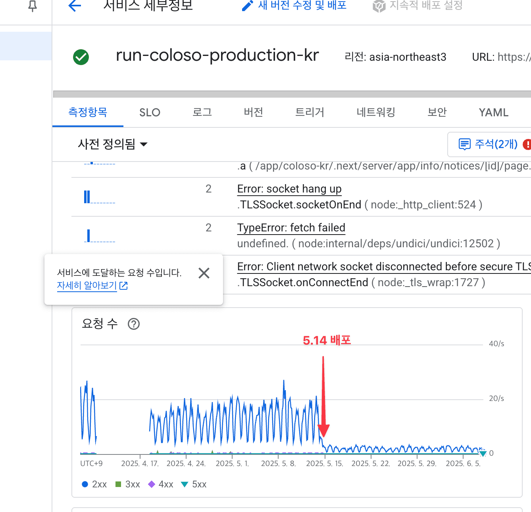Viewport: 531px width, 512px height.
Task: Click the 서비스 세부정보 page title
Action: (x=148, y=5)
